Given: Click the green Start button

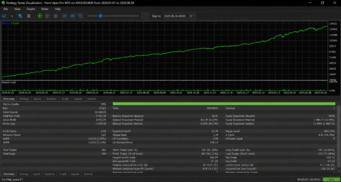Looking at the screenshot, I should coord(331,180).
